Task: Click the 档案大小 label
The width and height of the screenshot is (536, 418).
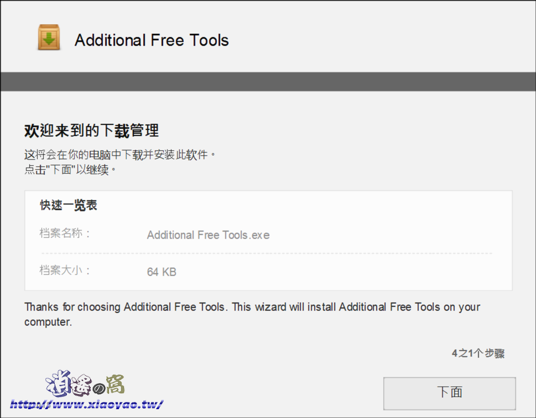Action: tap(65, 270)
